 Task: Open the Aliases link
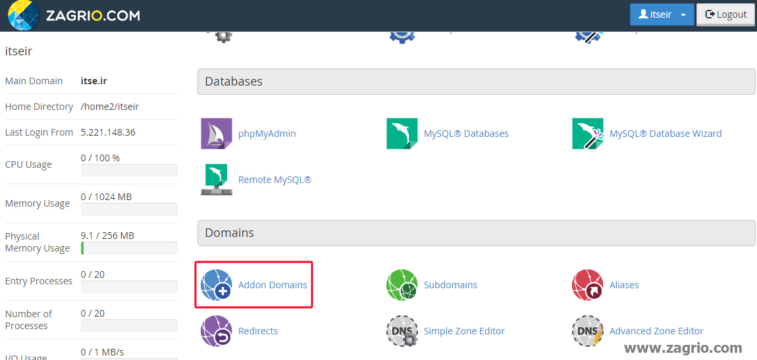(x=624, y=285)
